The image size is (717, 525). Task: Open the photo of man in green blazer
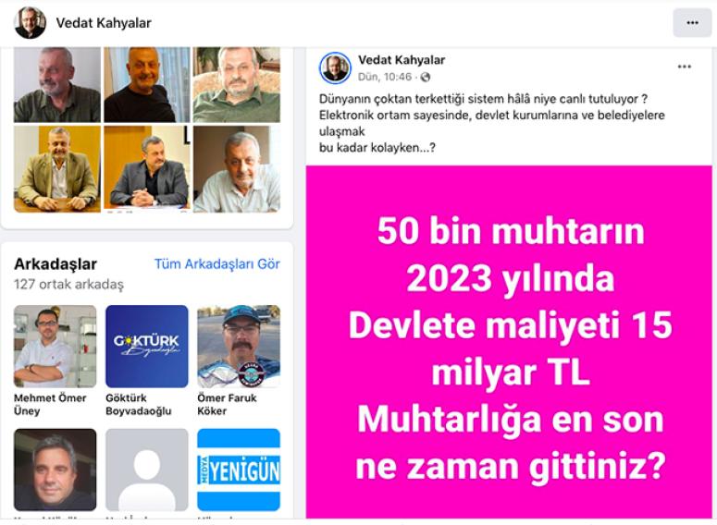pos(57,169)
